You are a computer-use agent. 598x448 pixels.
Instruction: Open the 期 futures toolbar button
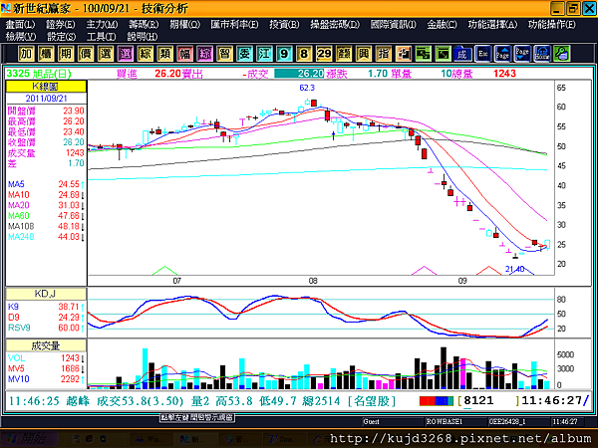(x=66, y=54)
